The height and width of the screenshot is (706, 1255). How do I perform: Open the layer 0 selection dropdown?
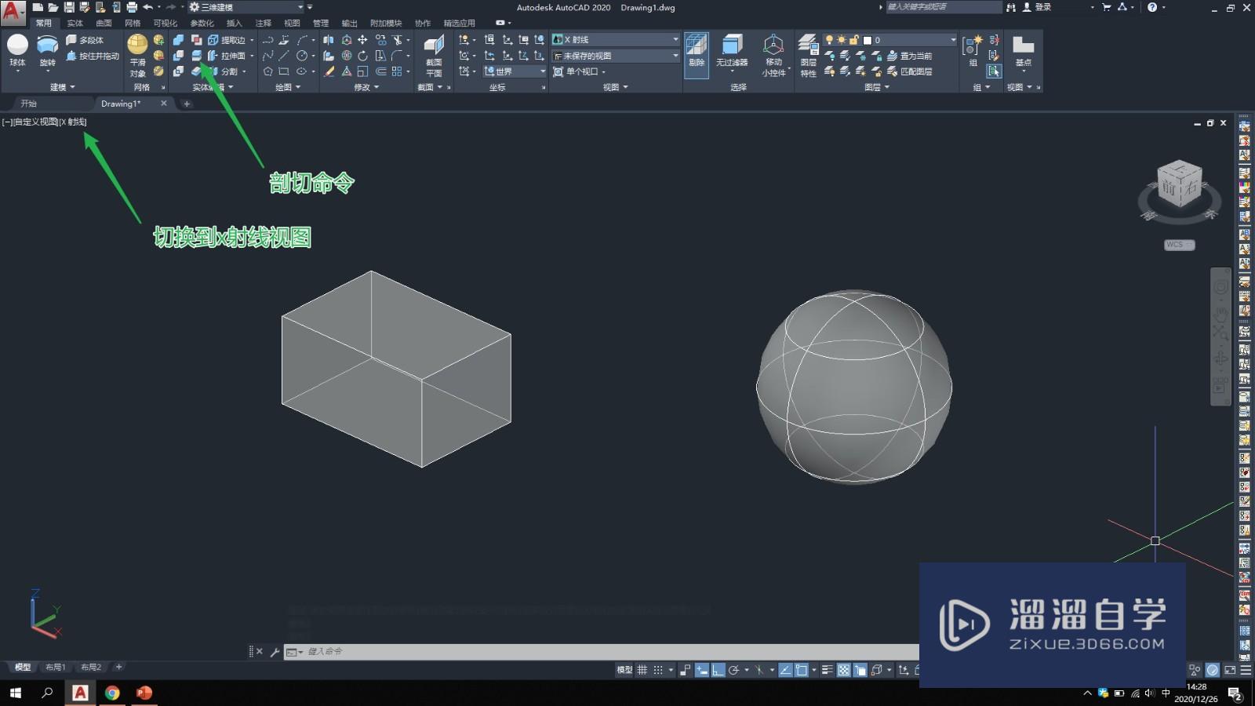tap(952, 39)
